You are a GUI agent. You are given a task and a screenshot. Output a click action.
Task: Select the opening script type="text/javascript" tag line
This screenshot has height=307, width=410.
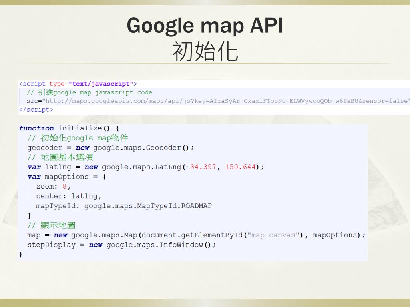point(78,84)
